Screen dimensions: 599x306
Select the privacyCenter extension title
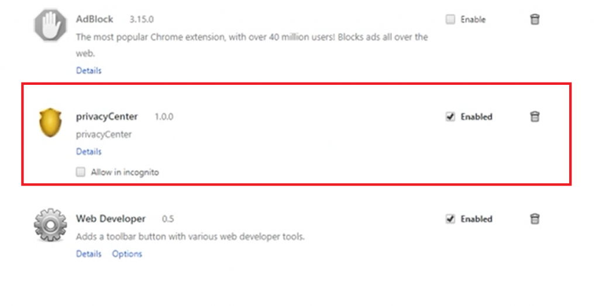pos(106,116)
